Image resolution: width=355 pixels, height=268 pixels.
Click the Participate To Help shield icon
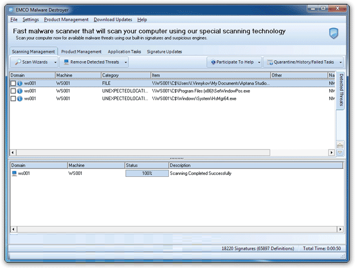[213, 62]
